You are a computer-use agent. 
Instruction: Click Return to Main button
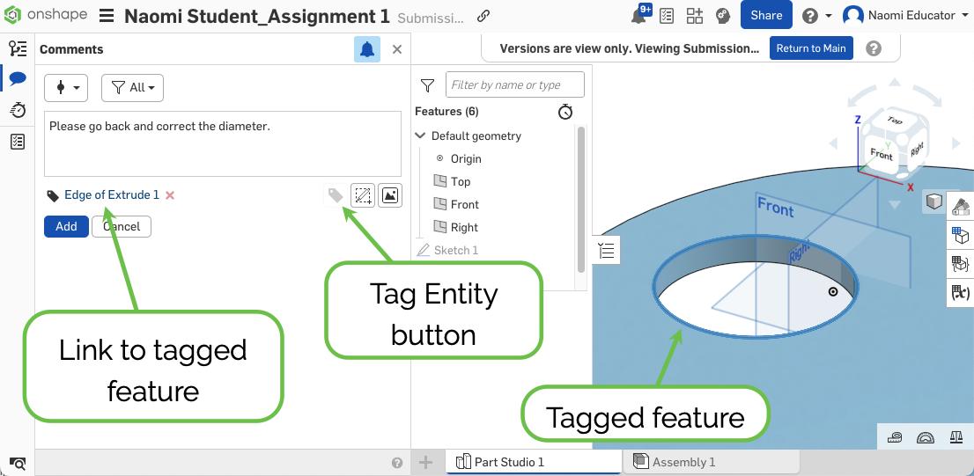point(811,48)
